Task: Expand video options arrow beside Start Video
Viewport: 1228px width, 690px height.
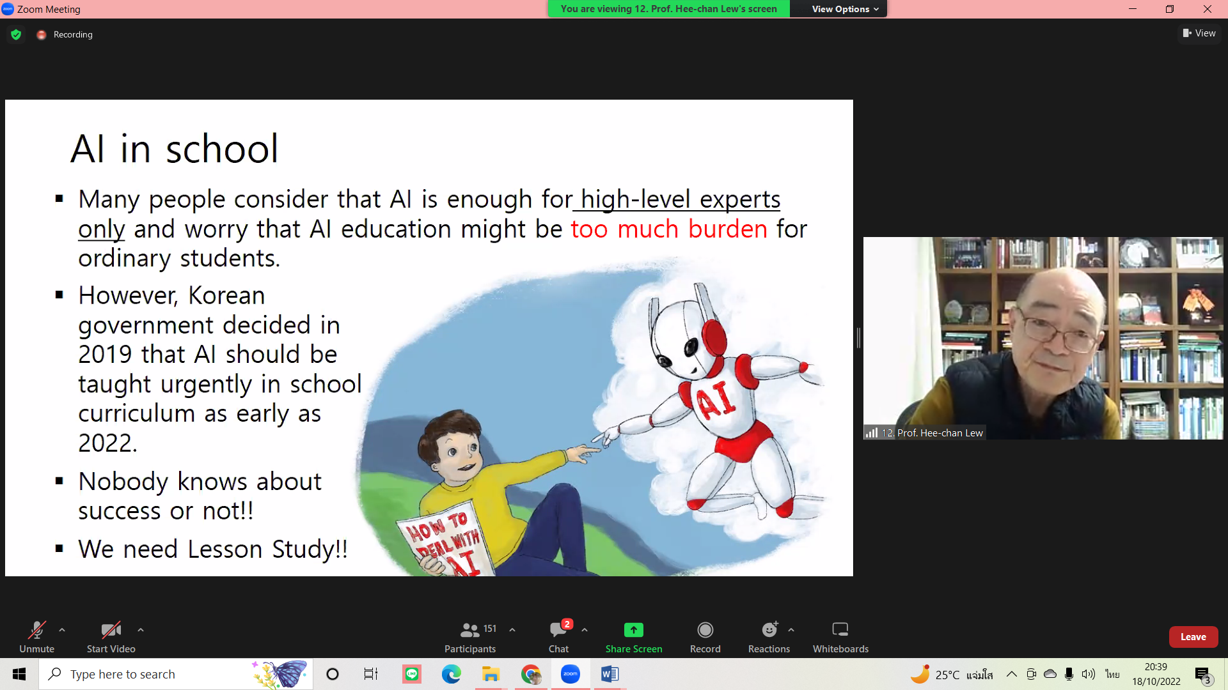Action: [x=141, y=630]
